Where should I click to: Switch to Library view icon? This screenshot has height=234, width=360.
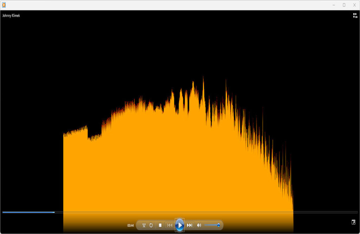[355, 15]
